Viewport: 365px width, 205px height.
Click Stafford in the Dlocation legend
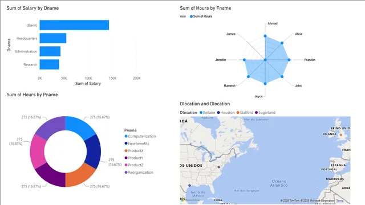click(x=245, y=113)
